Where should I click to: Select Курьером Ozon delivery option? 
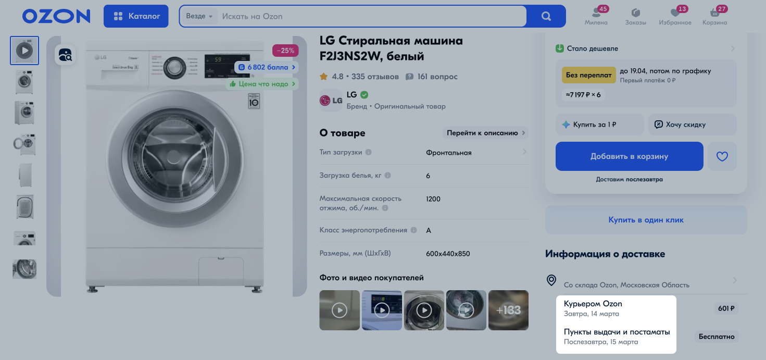pos(593,308)
